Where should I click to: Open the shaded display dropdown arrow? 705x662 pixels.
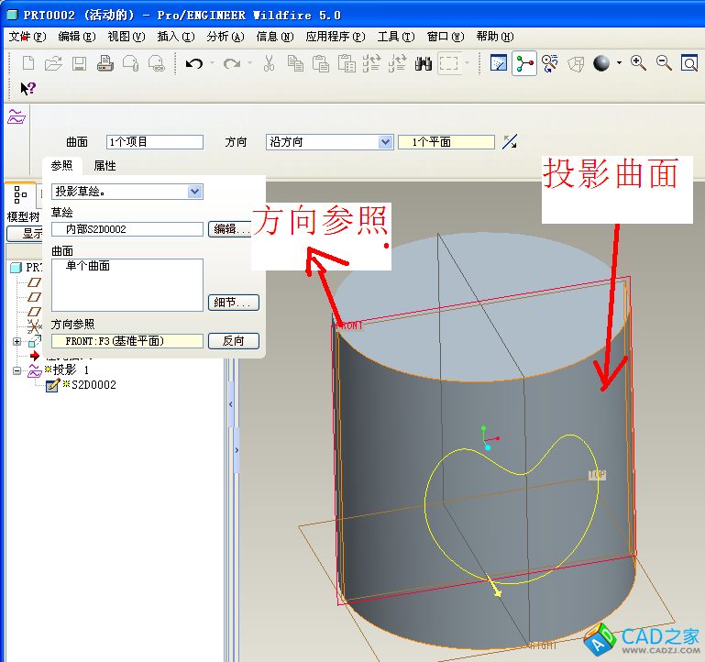click(619, 63)
